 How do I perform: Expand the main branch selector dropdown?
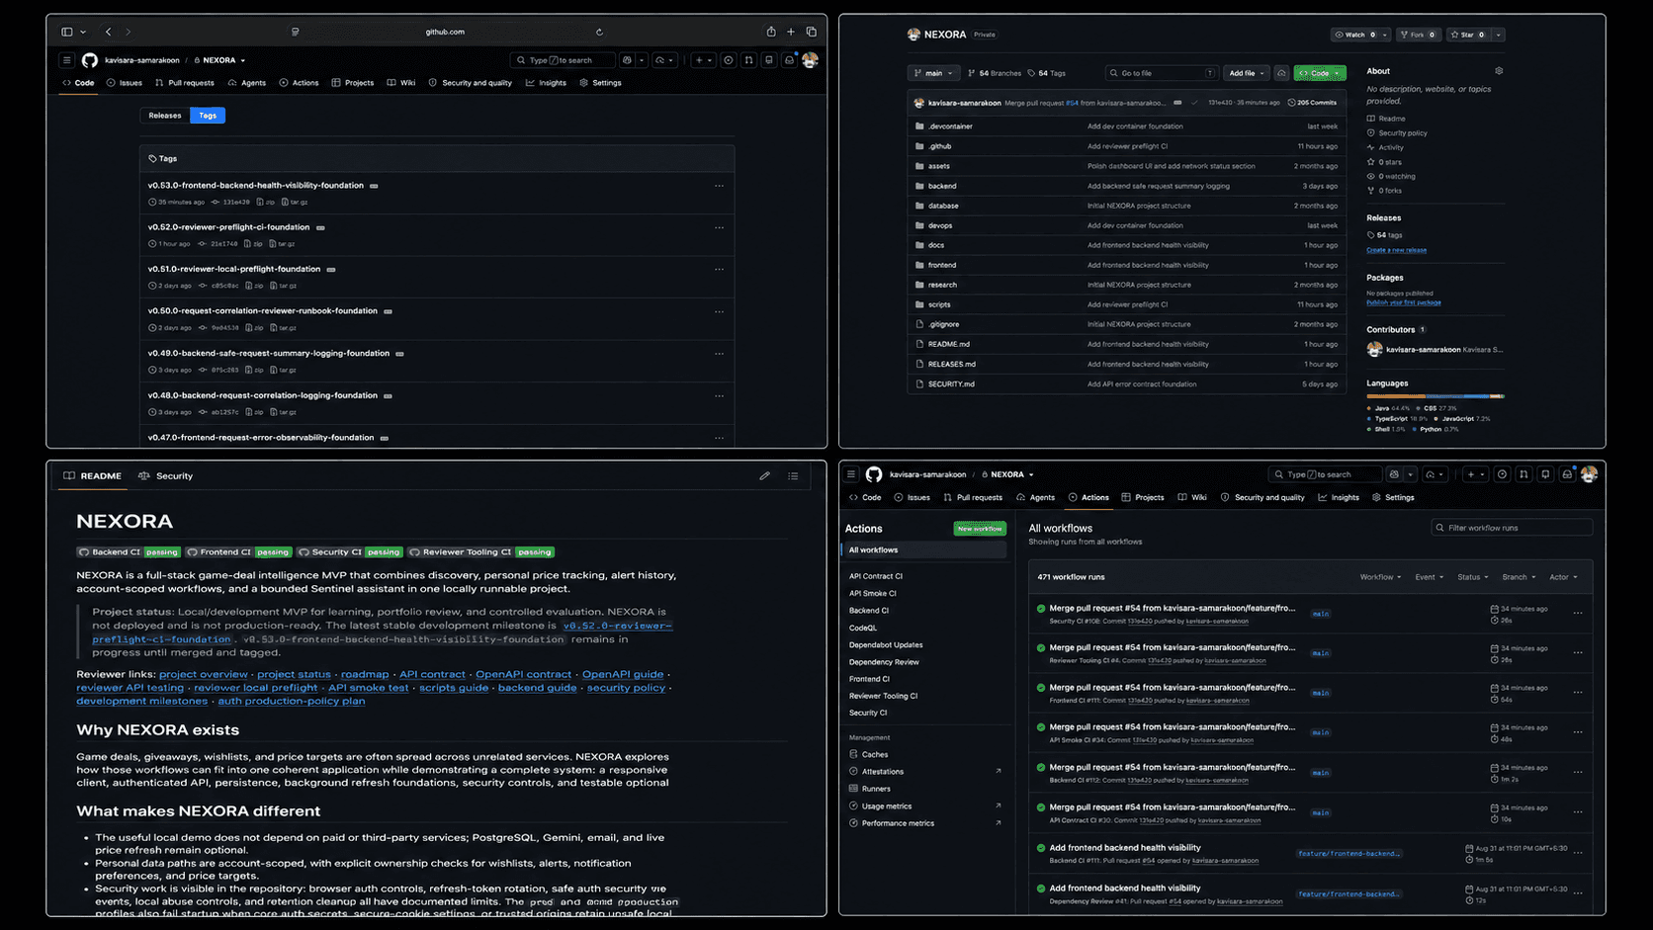(x=933, y=73)
